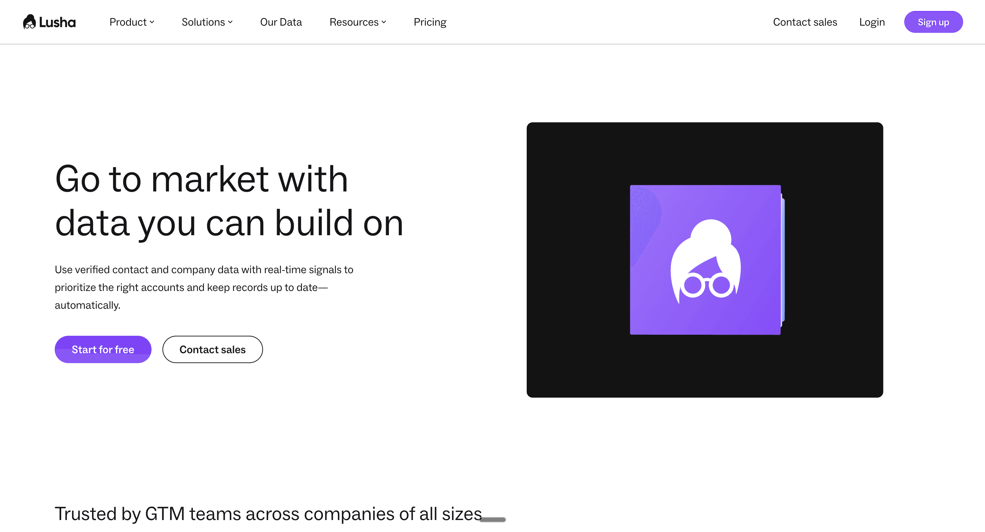Grab the gray horizontal scrollbar thumb
Viewport: 985px width, 532px height.
tap(492, 519)
